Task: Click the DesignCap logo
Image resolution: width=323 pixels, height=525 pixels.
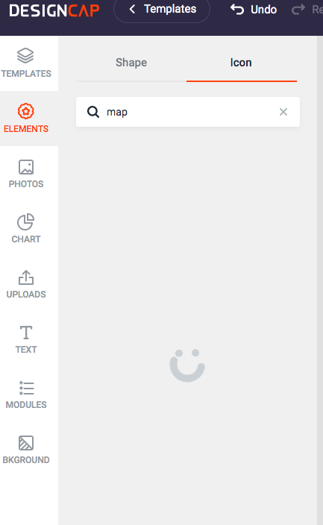Action: click(54, 10)
